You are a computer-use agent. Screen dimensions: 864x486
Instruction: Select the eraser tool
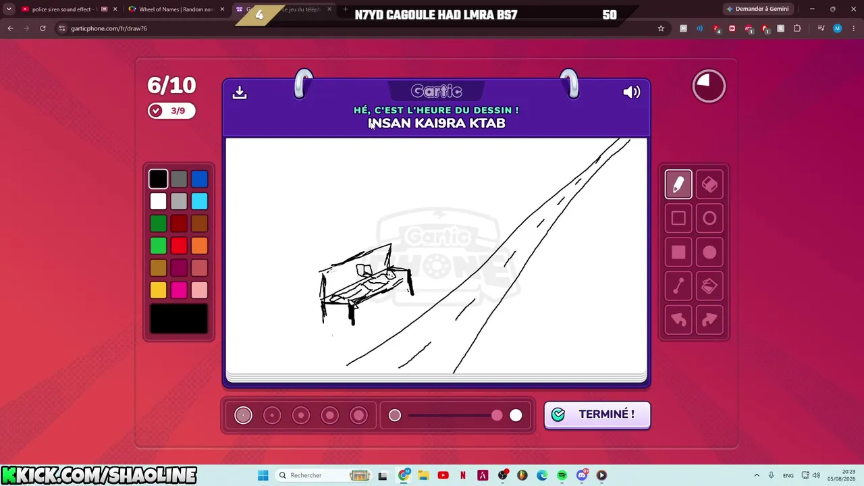pos(709,184)
